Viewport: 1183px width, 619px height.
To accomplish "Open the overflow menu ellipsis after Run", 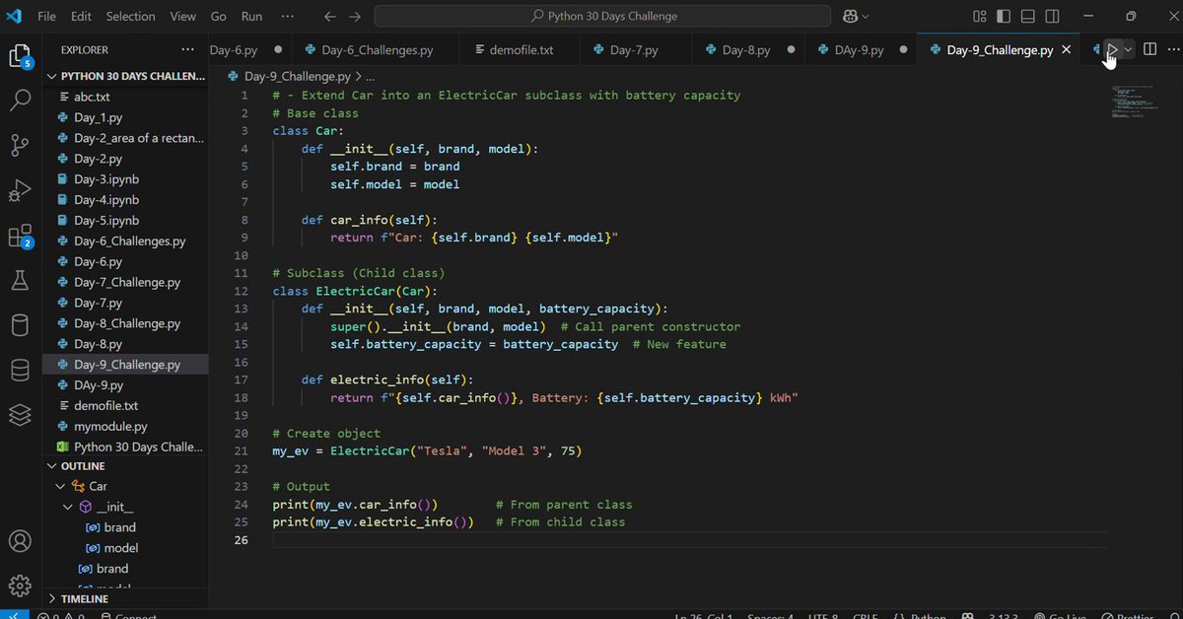I will [x=287, y=17].
